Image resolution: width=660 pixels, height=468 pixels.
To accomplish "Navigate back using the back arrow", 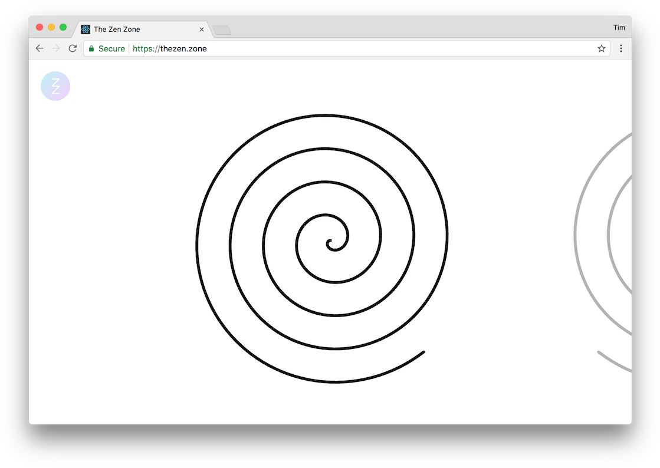I will [39, 48].
